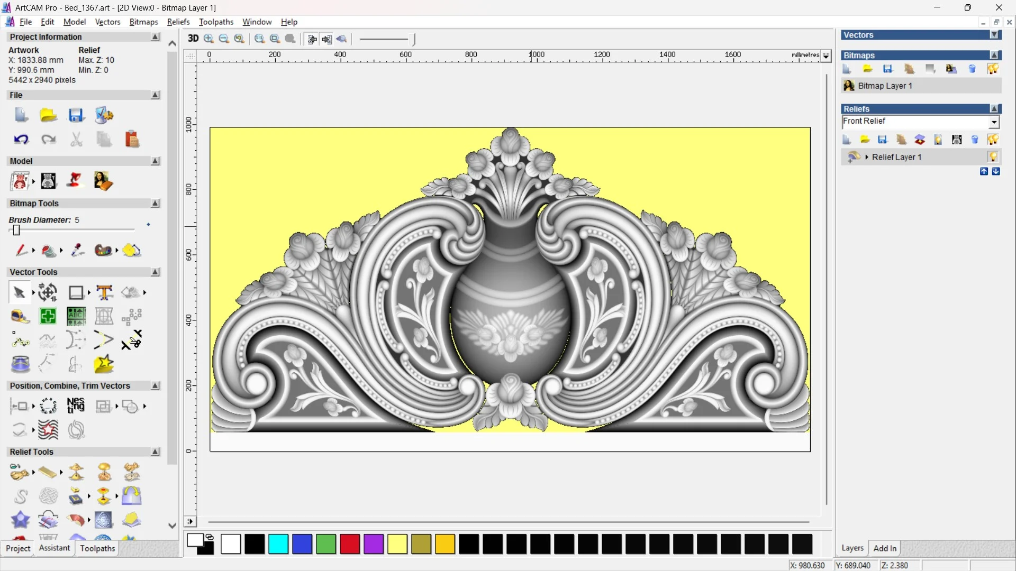Click the Nesting vectors icon
This screenshot has width=1016, height=571.
click(76, 406)
